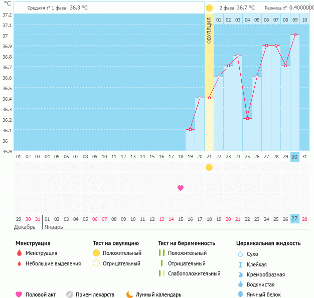
Task: Select highlighted calendar date 27
Action: pyautogui.click(x=295, y=218)
